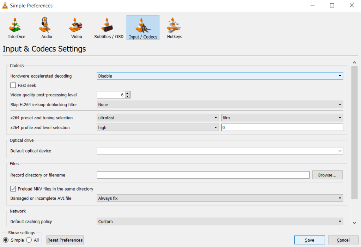Click Reset Preferences
The image size is (361, 247).
click(65, 240)
